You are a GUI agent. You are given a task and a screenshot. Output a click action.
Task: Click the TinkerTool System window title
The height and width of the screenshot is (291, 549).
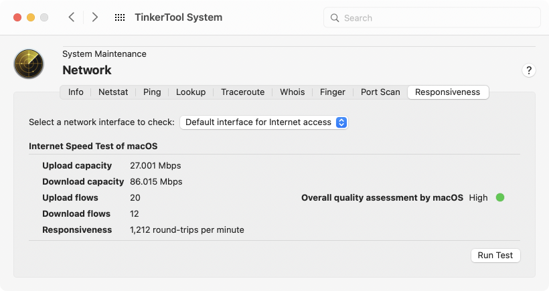tap(179, 17)
